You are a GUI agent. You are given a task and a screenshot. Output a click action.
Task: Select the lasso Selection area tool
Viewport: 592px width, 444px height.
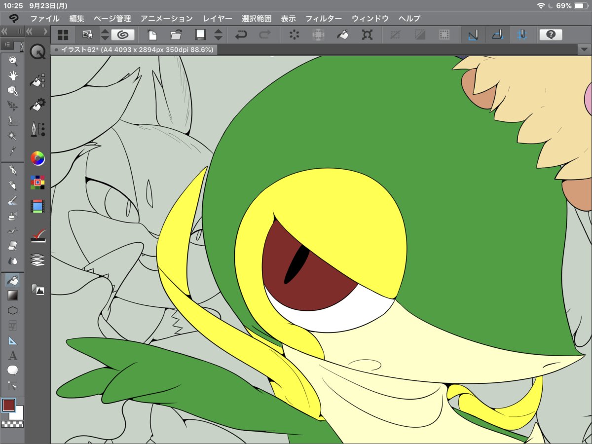coord(13,120)
